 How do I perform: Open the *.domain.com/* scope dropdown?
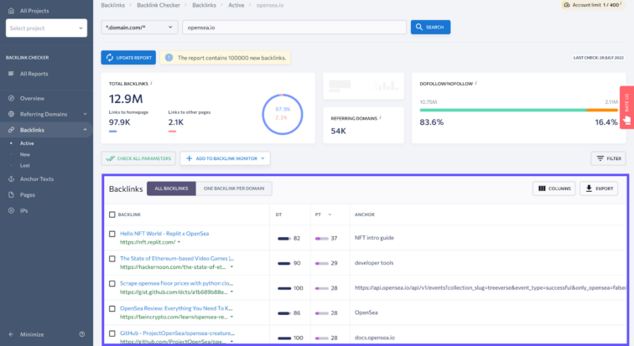(138, 28)
